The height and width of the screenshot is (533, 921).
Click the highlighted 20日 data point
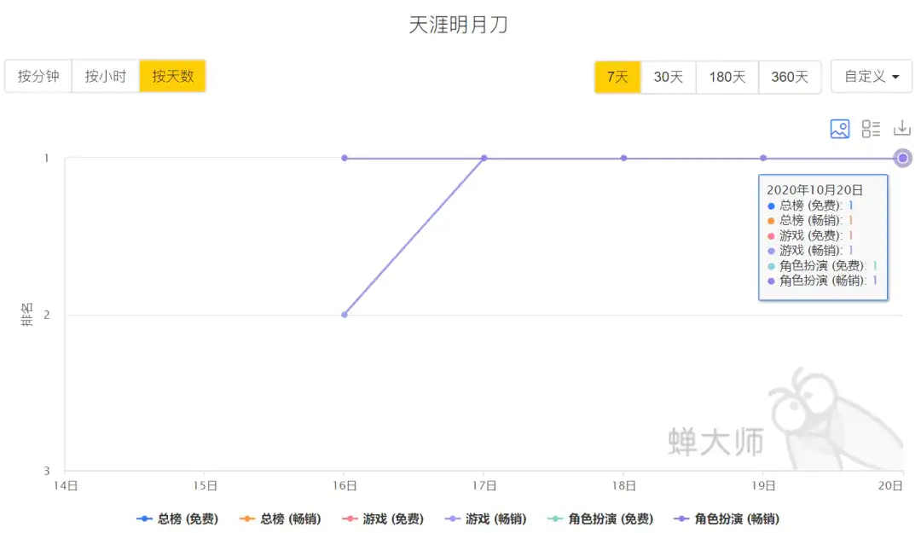[903, 158]
